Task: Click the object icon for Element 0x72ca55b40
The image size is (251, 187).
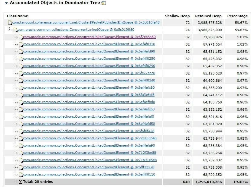Action: coord(21,139)
